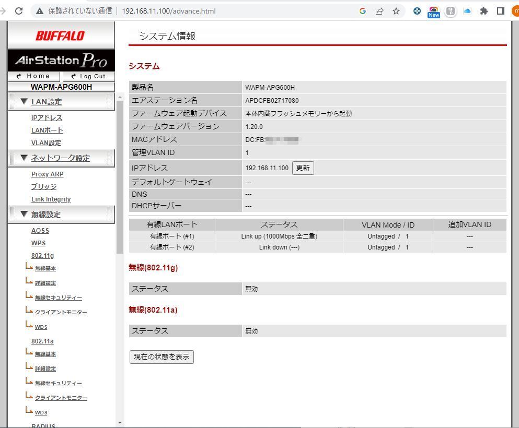Open LANポート settings link
The width and height of the screenshot is (519, 428).
point(47,130)
